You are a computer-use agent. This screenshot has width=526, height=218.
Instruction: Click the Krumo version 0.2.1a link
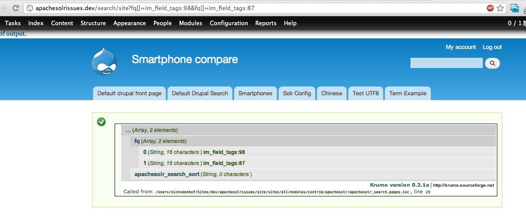point(399,185)
